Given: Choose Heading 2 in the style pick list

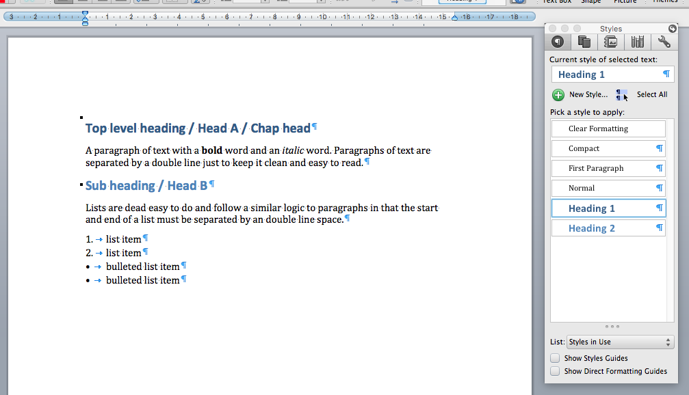Looking at the screenshot, I should coord(608,228).
